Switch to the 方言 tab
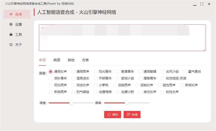The width and height of the screenshot is (216, 131). (85, 60)
